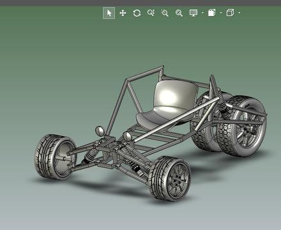Viewport: 281px width, 230px height.
Task: Click the right headlight near the seat
Action: click(x=127, y=136)
